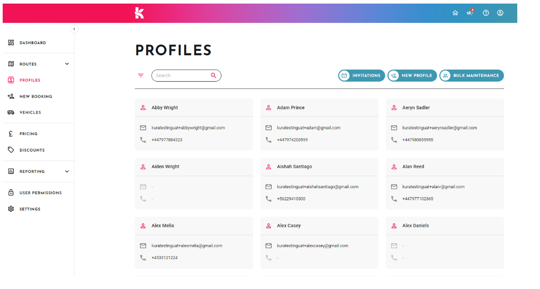Click the magnifier icon in search box
This screenshot has width=540, height=289.
point(213,75)
